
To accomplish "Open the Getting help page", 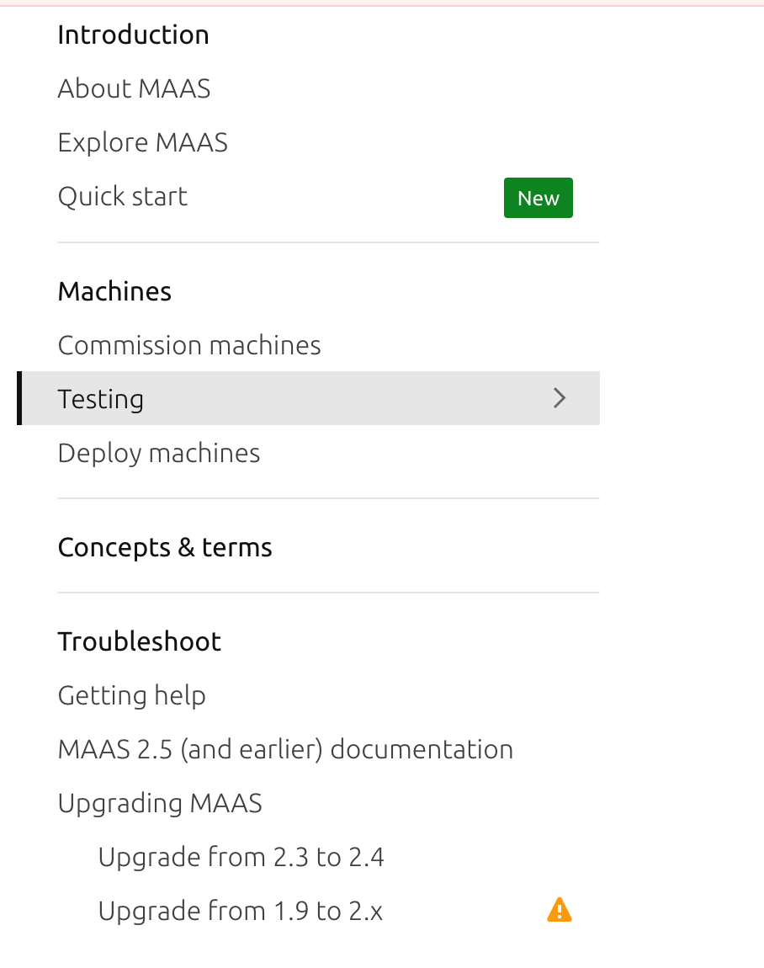I will click(x=132, y=696).
